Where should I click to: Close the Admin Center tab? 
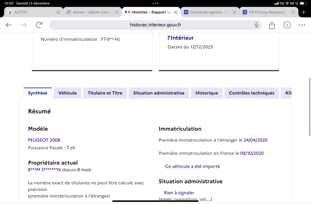(117, 12)
